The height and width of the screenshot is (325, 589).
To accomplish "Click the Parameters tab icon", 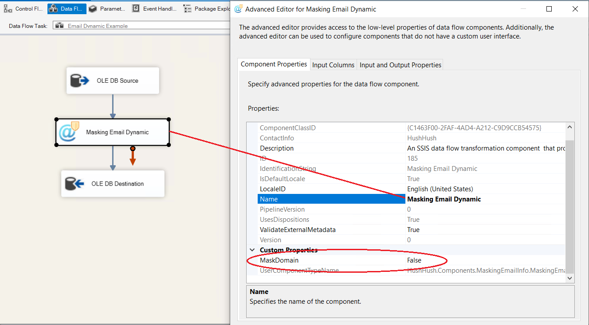I will (x=93, y=8).
